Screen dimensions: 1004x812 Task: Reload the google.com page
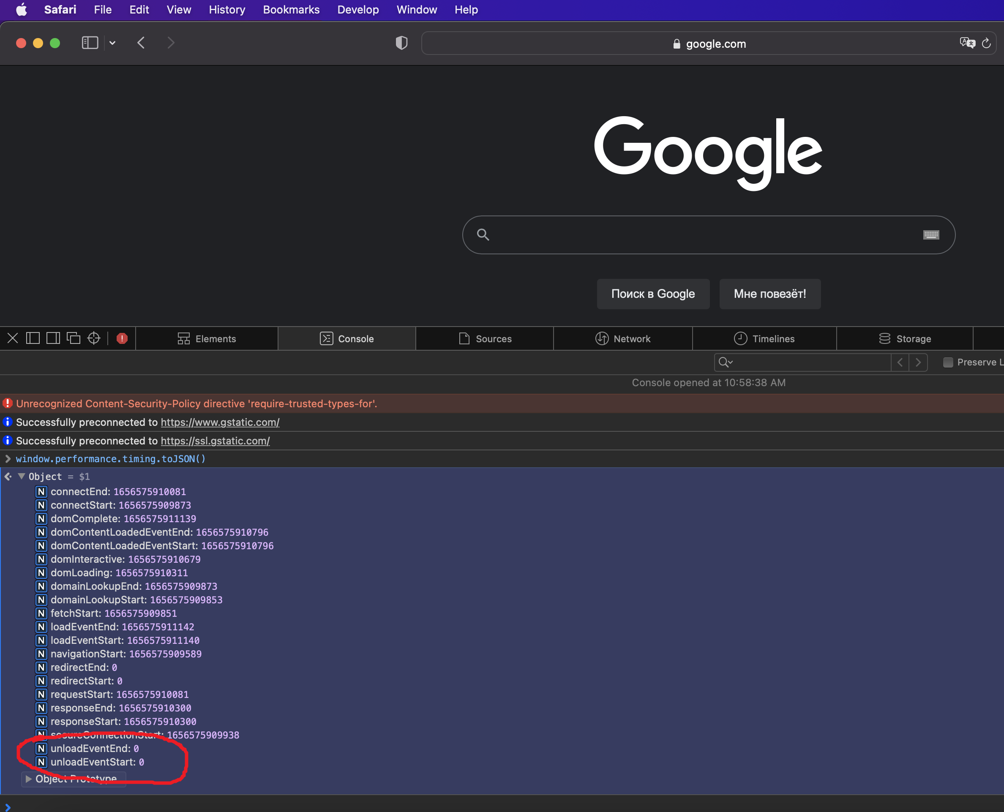coord(986,43)
